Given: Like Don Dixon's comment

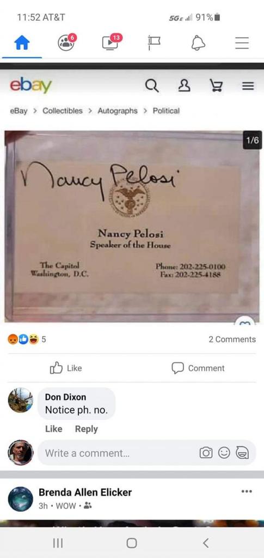Looking at the screenshot, I should [54, 429].
